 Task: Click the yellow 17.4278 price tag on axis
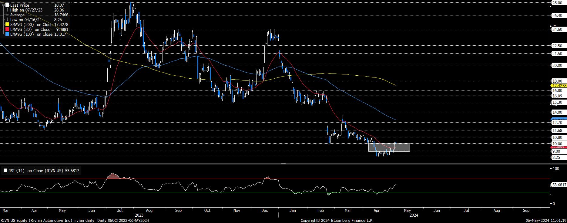pyautogui.click(x=558, y=86)
